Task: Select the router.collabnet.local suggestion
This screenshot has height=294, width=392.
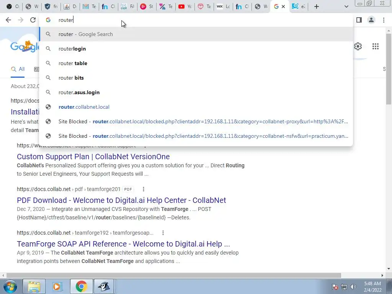Action: pyautogui.click(x=196, y=107)
